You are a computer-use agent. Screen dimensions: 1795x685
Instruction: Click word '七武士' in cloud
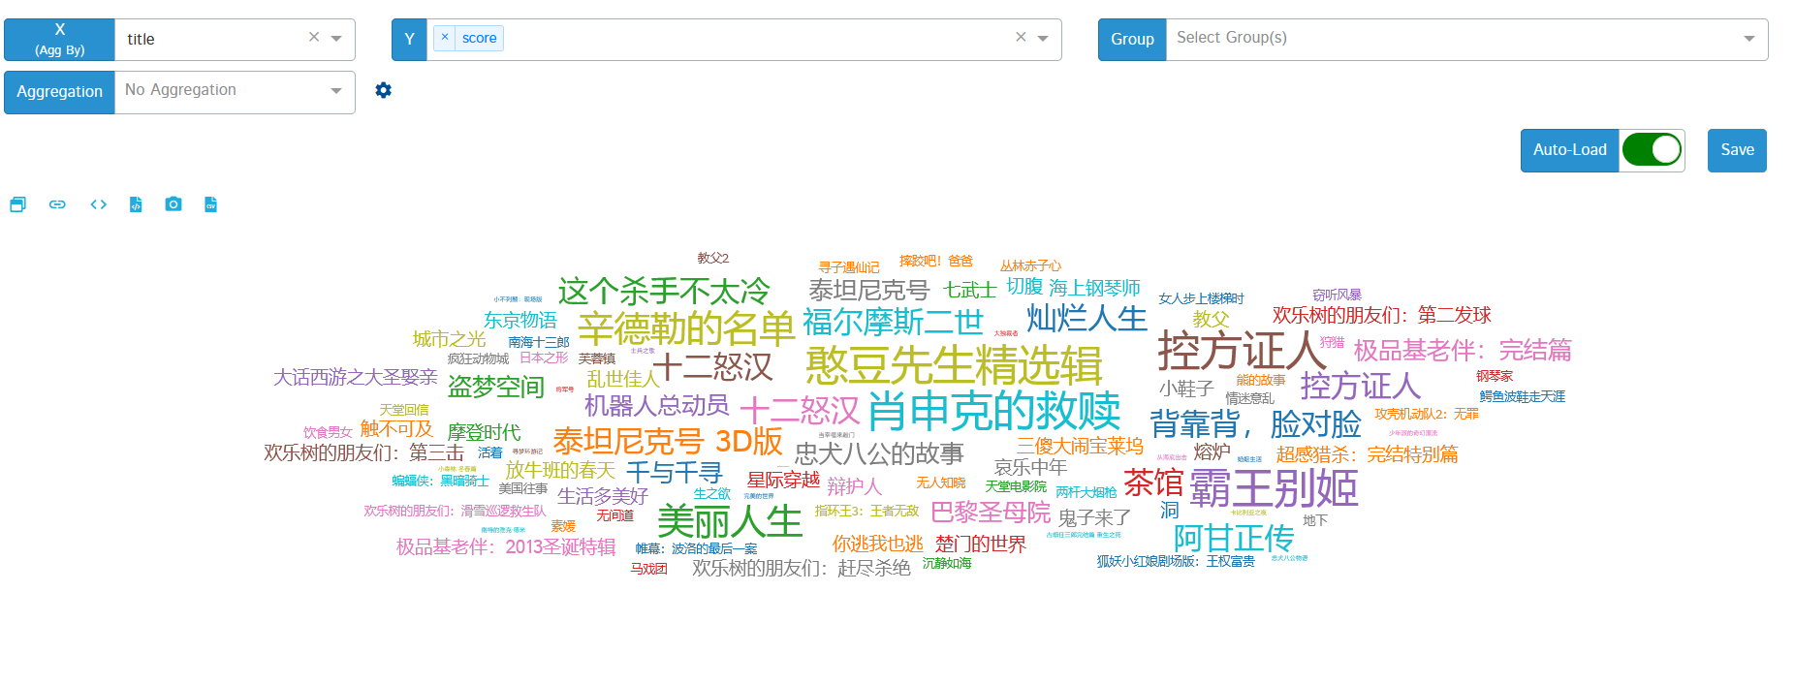click(970, 290)
